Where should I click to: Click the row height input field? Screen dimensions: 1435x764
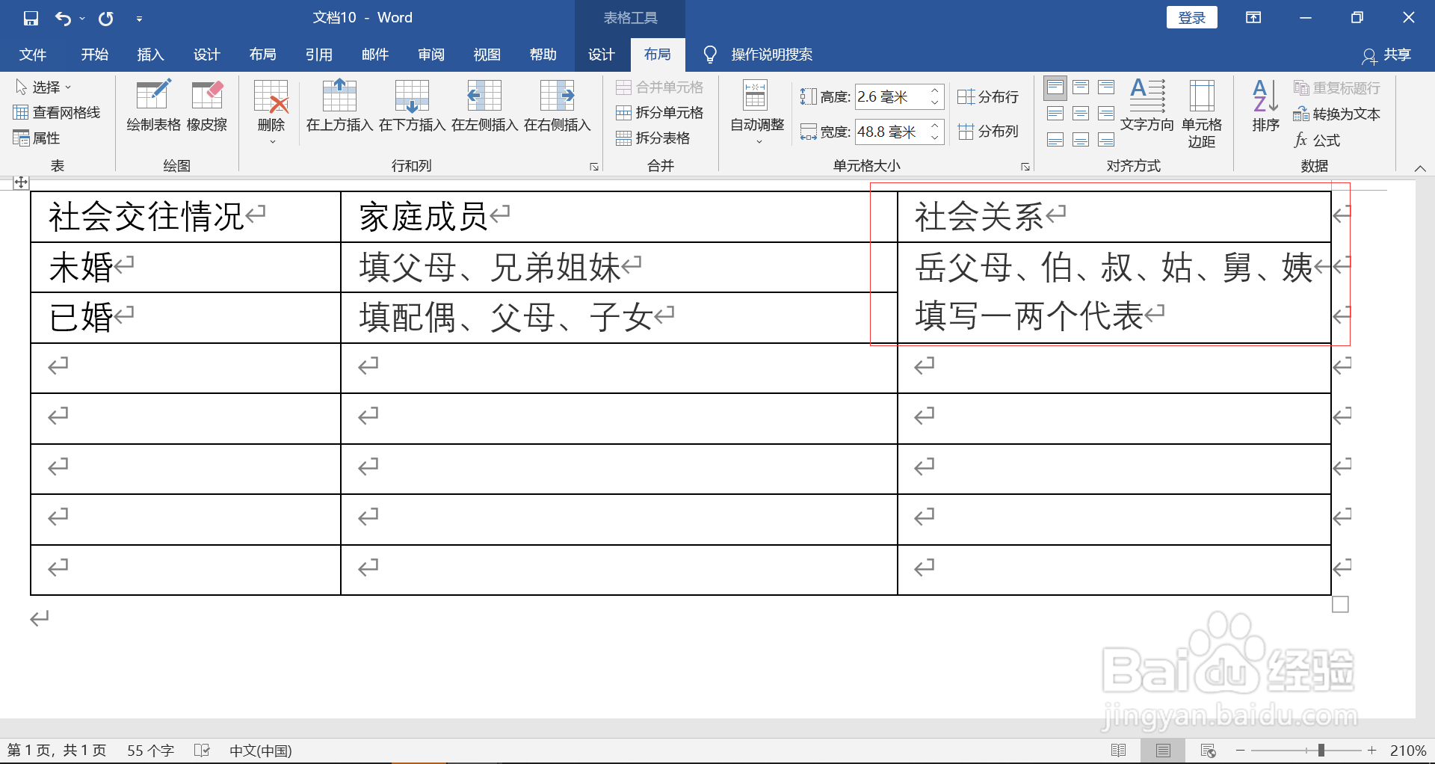click(894, 96)
